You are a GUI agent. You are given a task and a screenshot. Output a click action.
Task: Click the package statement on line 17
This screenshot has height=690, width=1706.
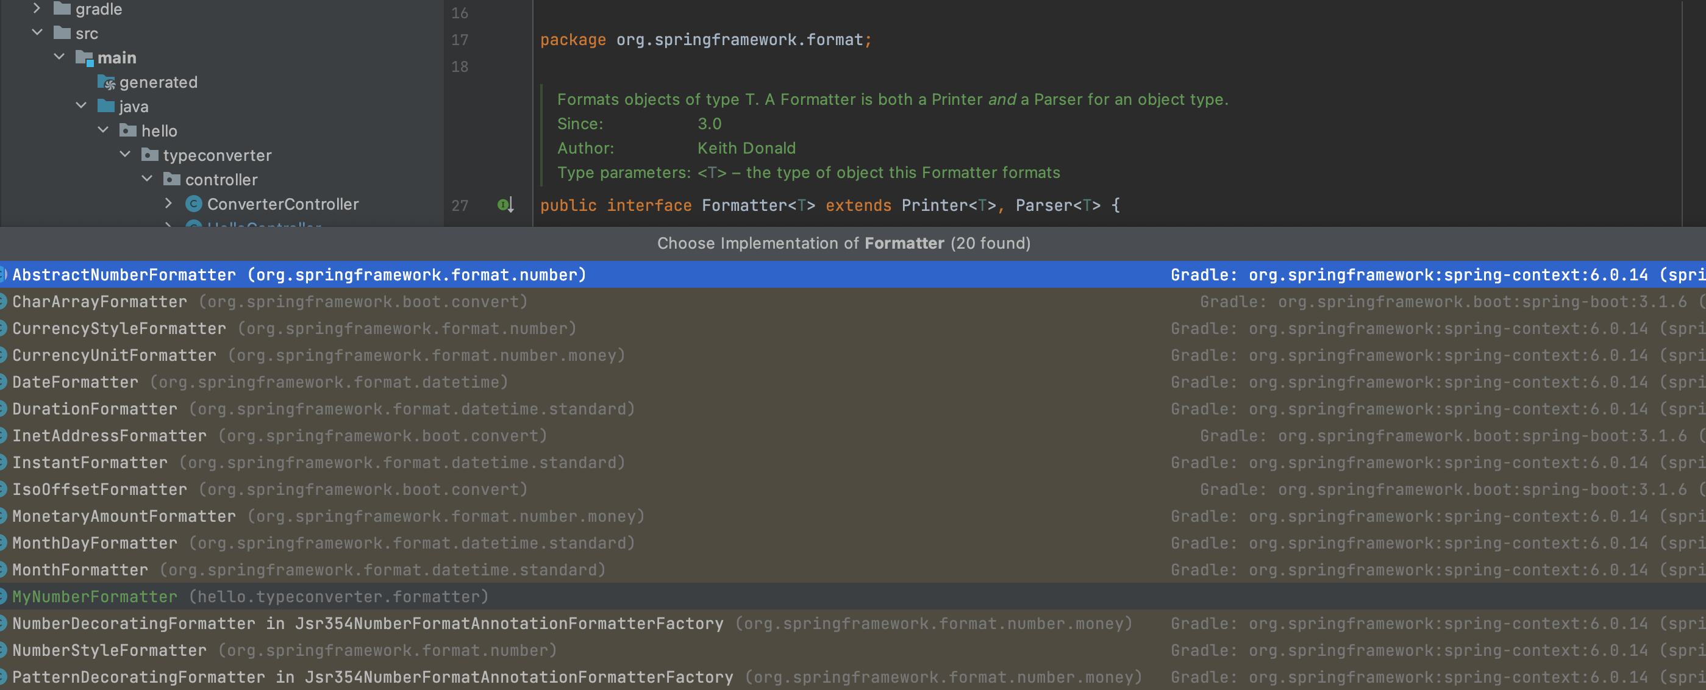click(705, 40)
